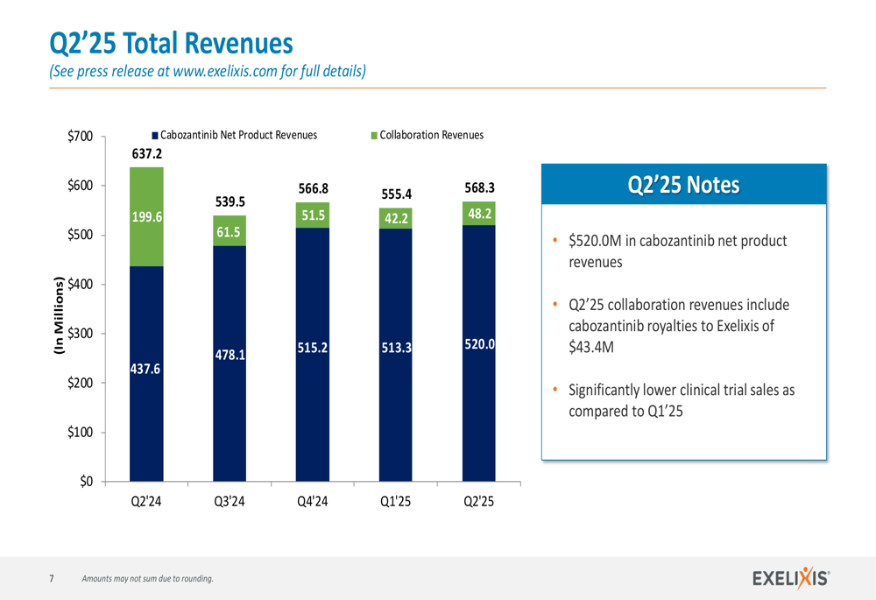Viewport: 876px width, 600px height.
Task: Click the Q1'25 x-axis label
Action: click(x=396, y=501)
